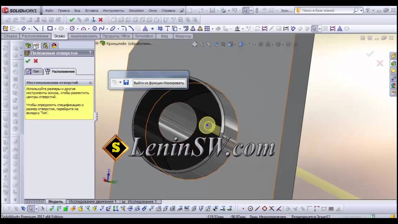Cancel hole position with red X

tap(35, 61)
